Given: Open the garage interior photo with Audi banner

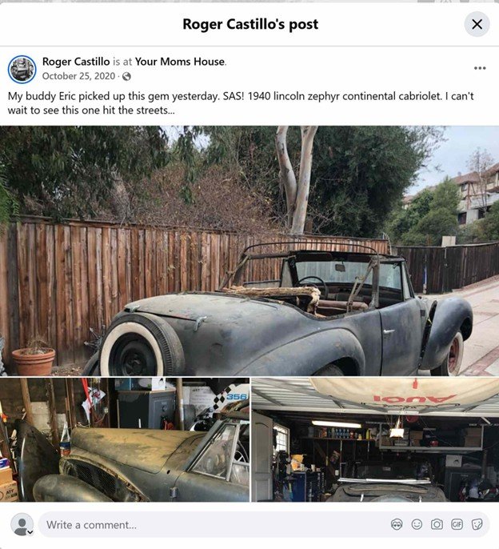Looking at the screenshot, I should 375,440.
